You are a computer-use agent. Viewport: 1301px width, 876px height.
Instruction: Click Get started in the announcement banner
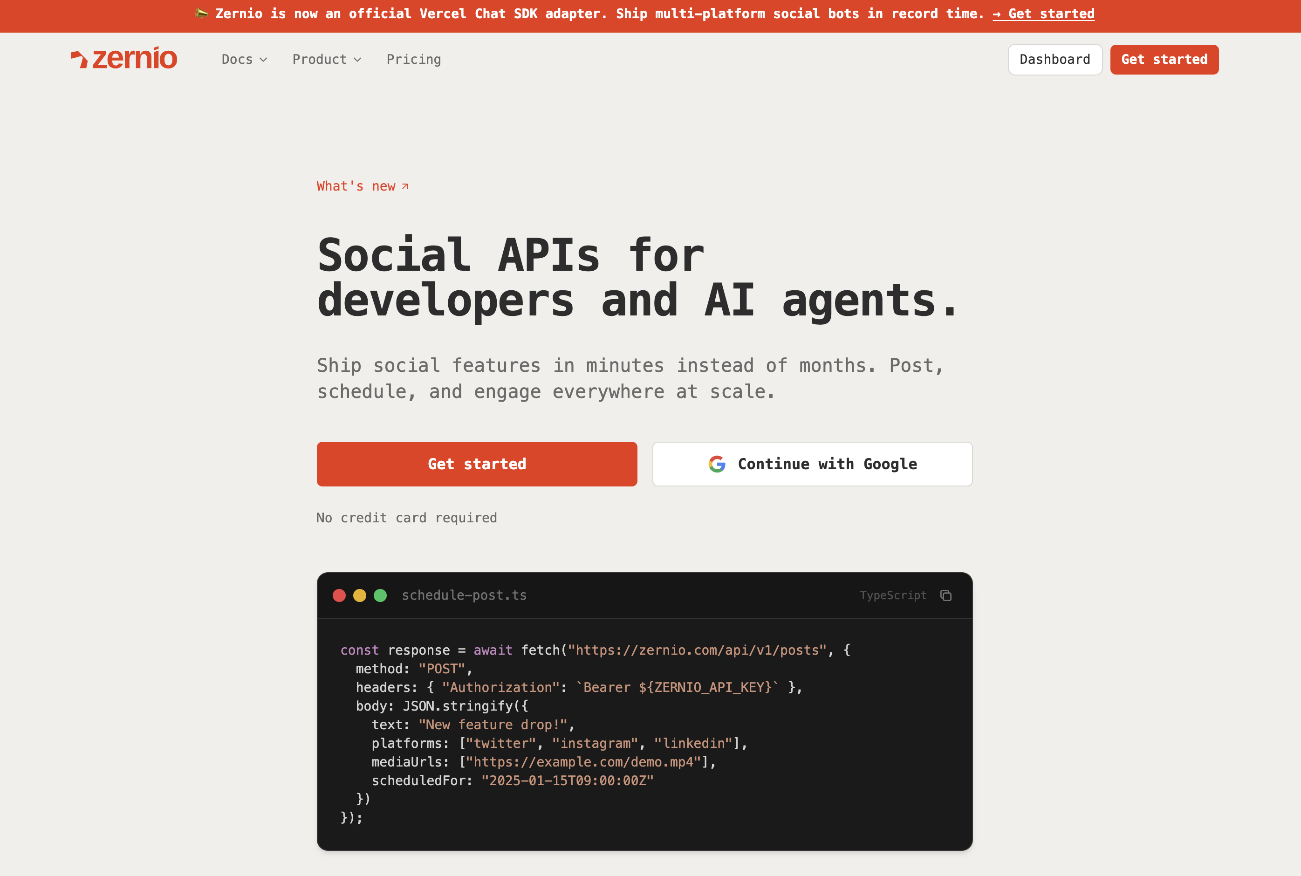(1044, 14)
